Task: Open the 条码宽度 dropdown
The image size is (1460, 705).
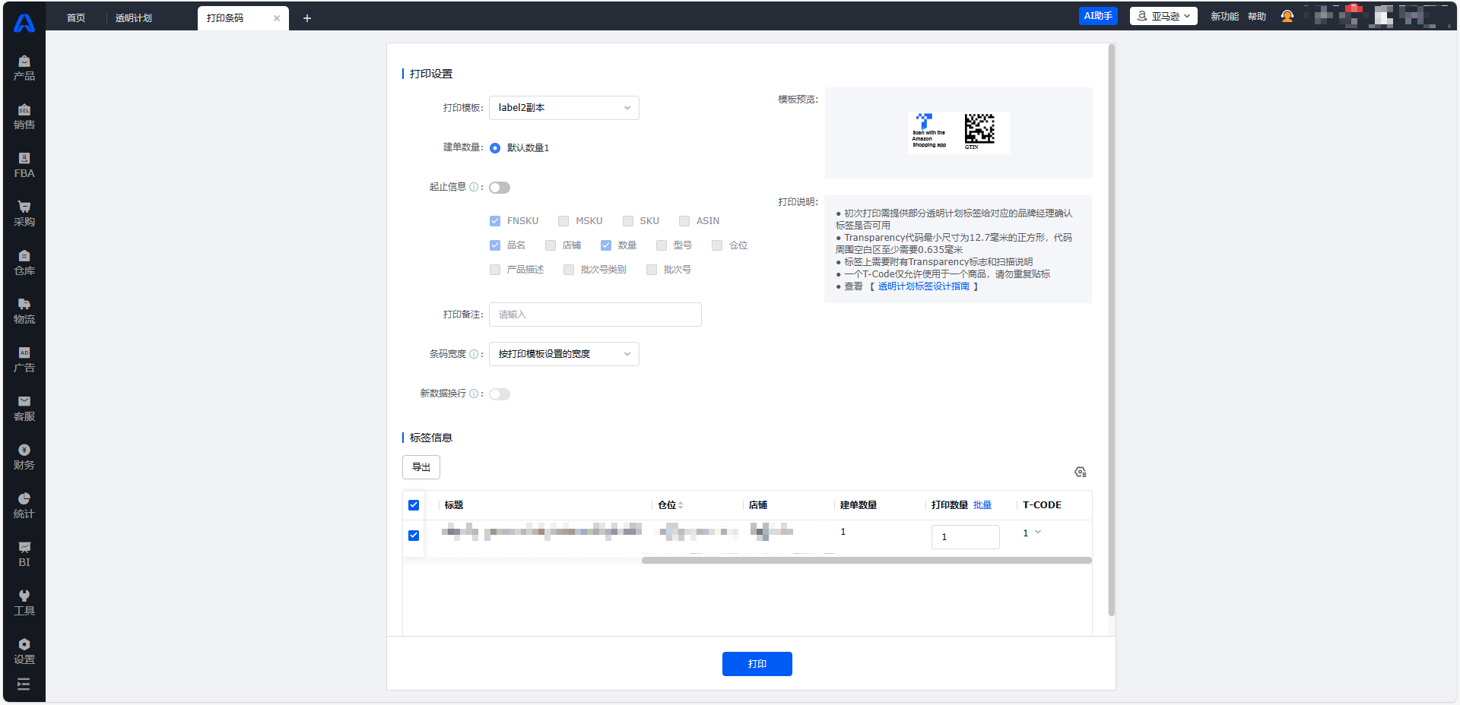Action: click(x=563, y=354)
